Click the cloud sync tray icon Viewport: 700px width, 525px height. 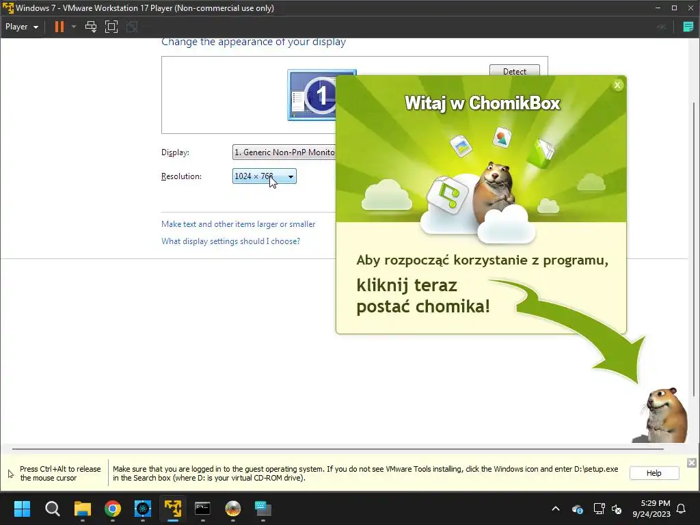[577, 509]
